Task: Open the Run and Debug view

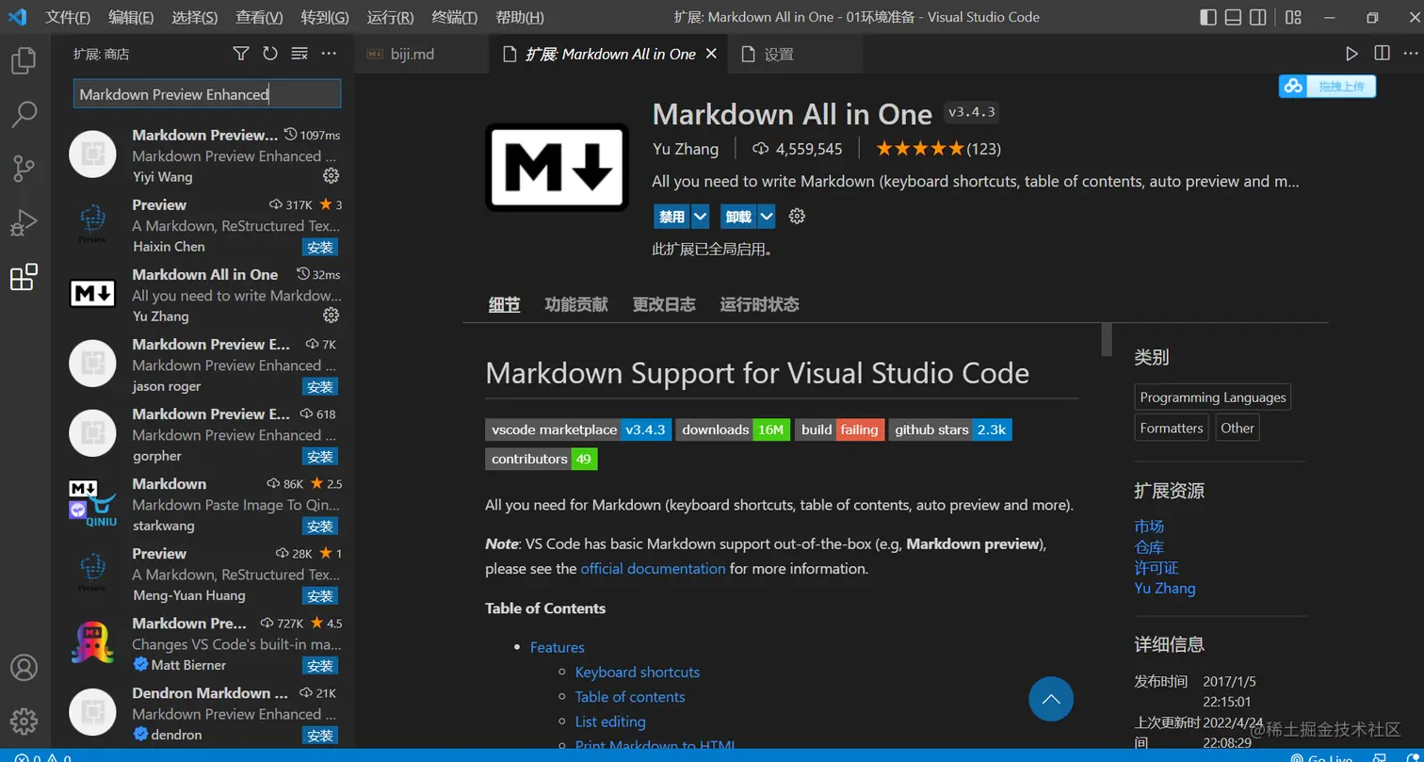Action: pyautogui.click(x=24, y=223)
